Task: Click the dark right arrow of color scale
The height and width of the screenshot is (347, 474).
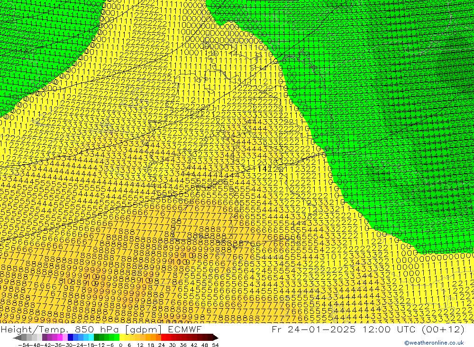Action: 216,338
